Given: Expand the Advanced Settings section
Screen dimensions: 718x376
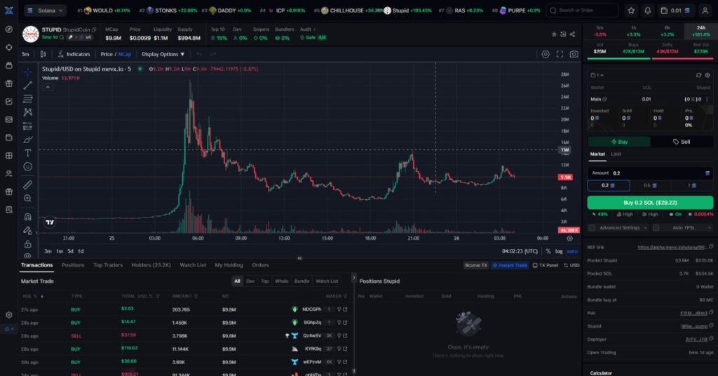Looking at the screenshot, I should pos(645,227).
